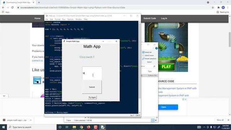The image size is (231, 130).
Task: Go forward in Chrome browser
Action: click(x=8, y=8)
